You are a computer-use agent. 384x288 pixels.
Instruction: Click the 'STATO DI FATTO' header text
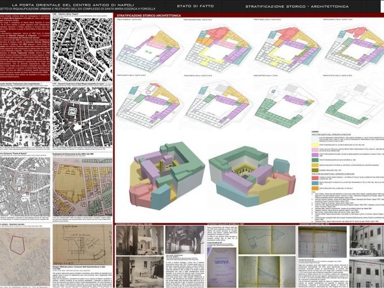[195, 6]
